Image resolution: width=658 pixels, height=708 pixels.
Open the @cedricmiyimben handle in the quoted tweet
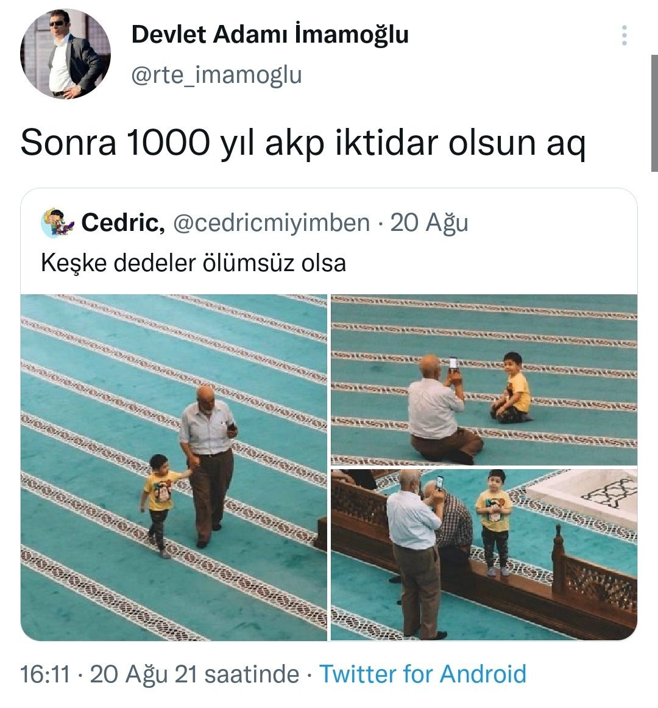pyautogui.click(x=271, y=222)
